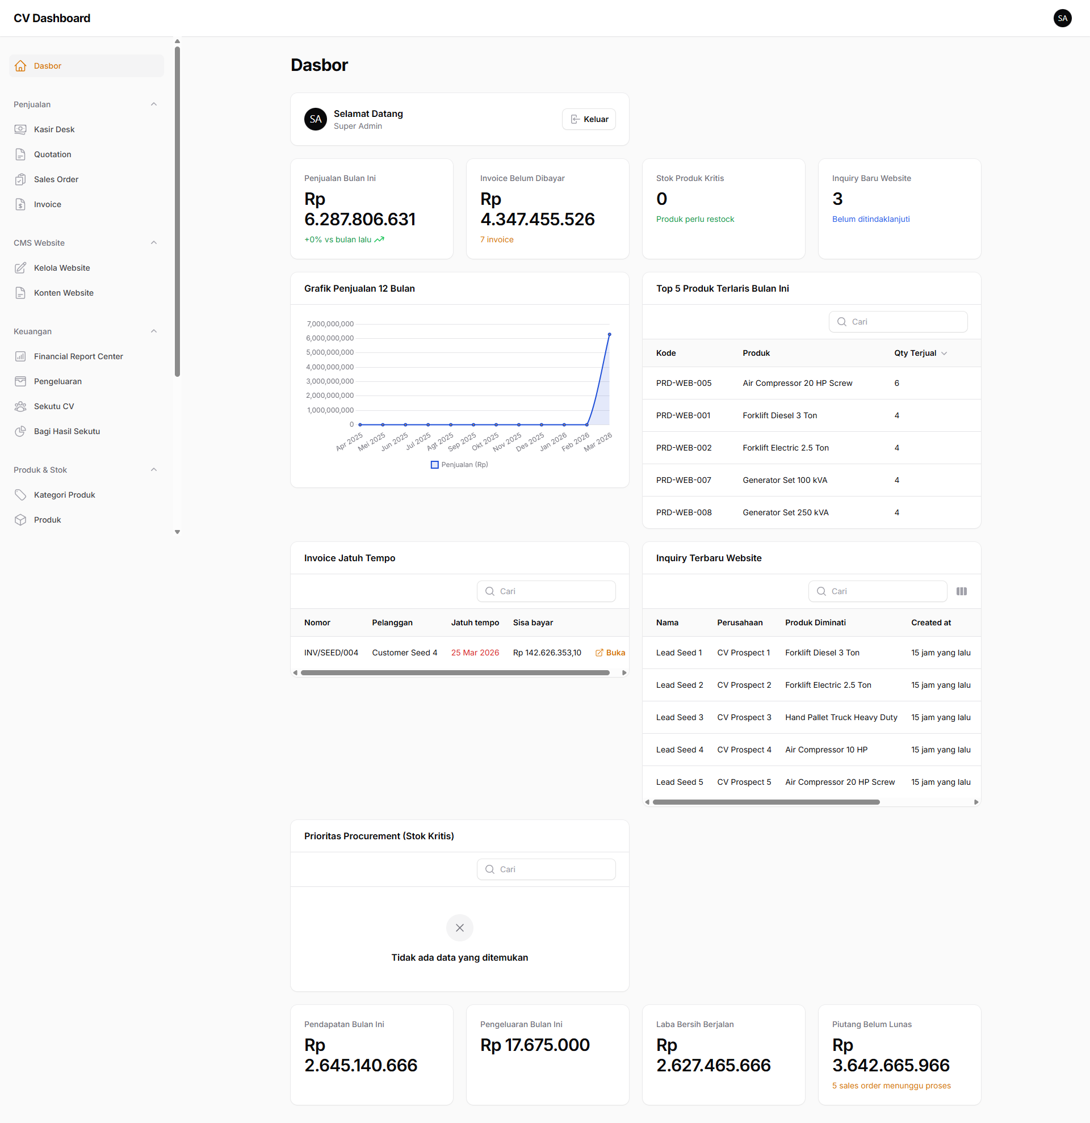Click the Kasir Desk cash register icon
Viewport: 1090px width, 1123px height.
pyautogui.click(x=20, y=129)
